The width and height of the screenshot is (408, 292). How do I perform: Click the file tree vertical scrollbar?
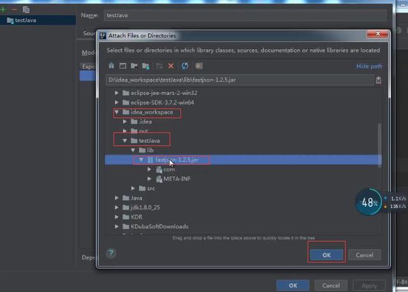click(x=380, y=144)
